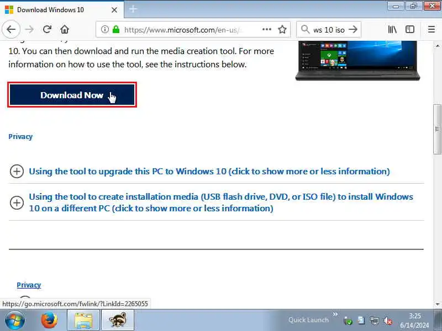
Task: Open the taskbar clock and date
Action: coord(415,321)
